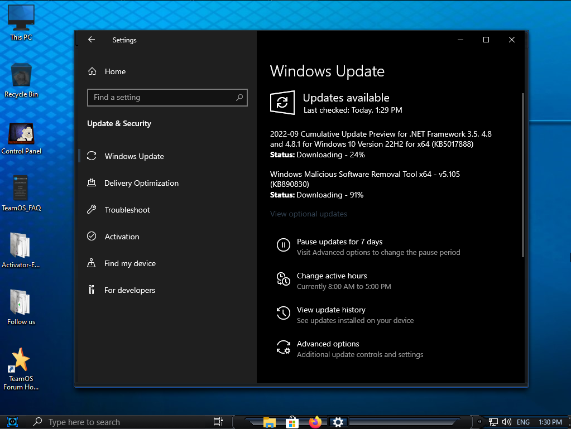The height and width of the screenshot is (429, 571).
Task: Open Microsoft Store from the taskbar
Action: [x=292, y=422]
